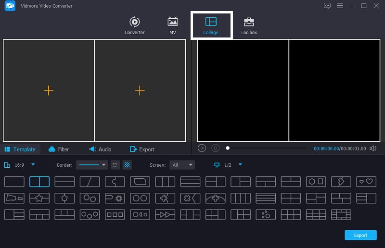
Task: Click the feedback message icon in title bar
Action: 327,6
